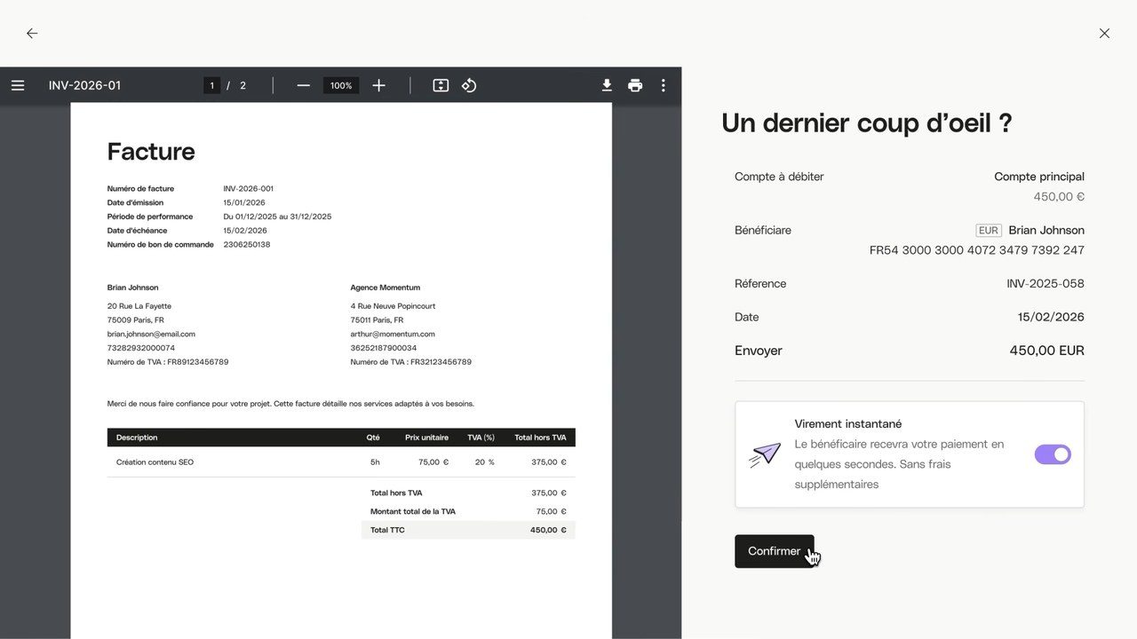Click the EUR currency badge
Viewport: 1137px width, 639px height.
click(x=989, y=230)
